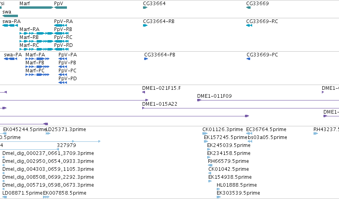Click the RH66579.5prime EST glyph
This screenshot has width=339, height=199.
tap(210, 165)
